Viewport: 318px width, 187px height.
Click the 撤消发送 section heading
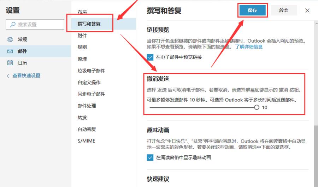tap(158, 79)
